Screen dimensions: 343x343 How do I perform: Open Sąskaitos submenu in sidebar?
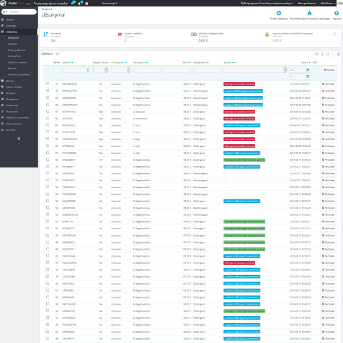point(13,43)
